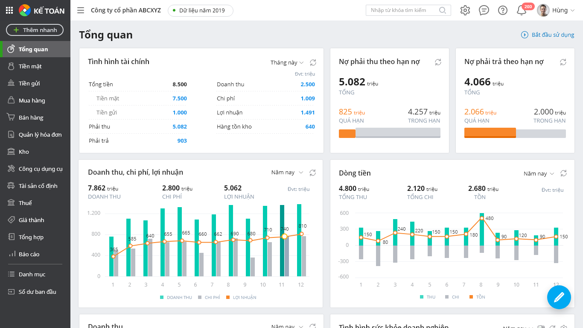Click the Bắt đầu sử dụng link
The height and width of the screenshot is (328, 583).
[x=548, y=35]
